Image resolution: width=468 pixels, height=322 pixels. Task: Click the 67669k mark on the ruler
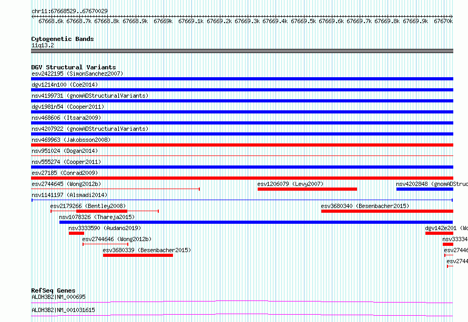(163, 21)
